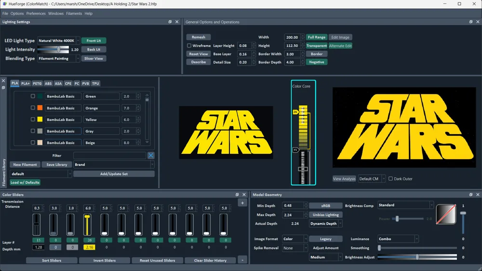Click the Green filament color swatch
The width and height of the screenshot is (482, 271).
pyautogui.click(x=40, y=96)
